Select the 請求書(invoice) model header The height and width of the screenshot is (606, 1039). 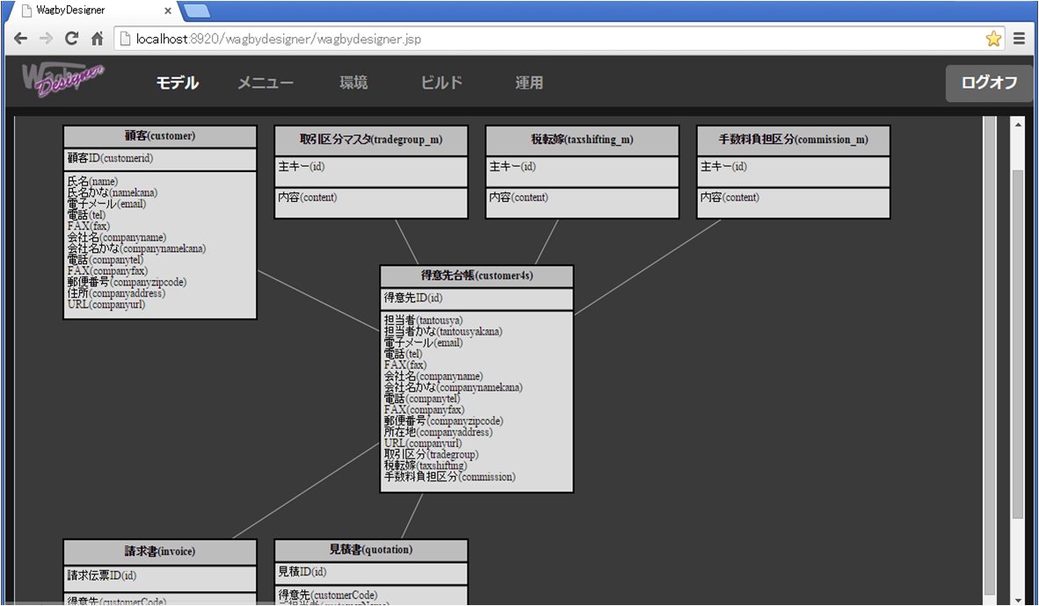[x=160, y=552]
